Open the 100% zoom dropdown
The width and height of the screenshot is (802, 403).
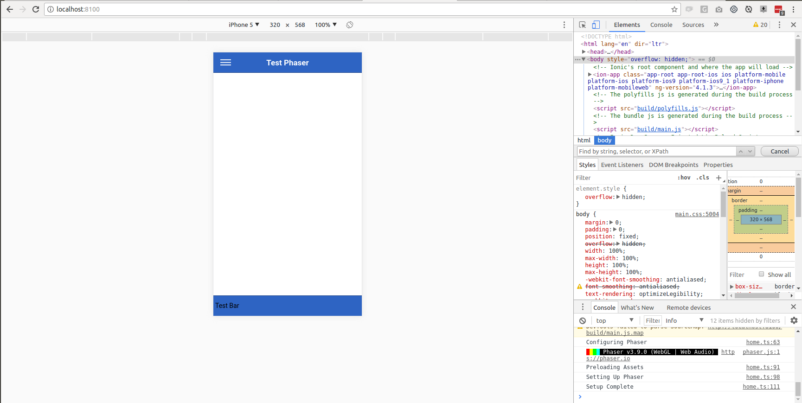click(x=326, y=25)
